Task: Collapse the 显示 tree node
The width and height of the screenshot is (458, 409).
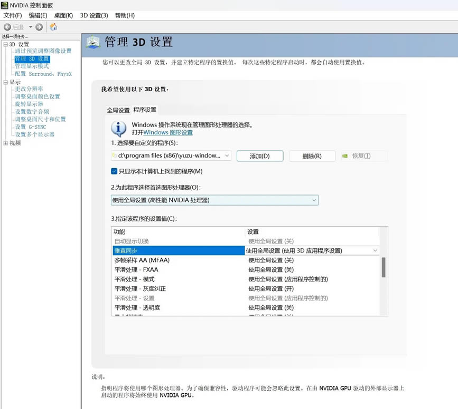Action: click(5, 82)
